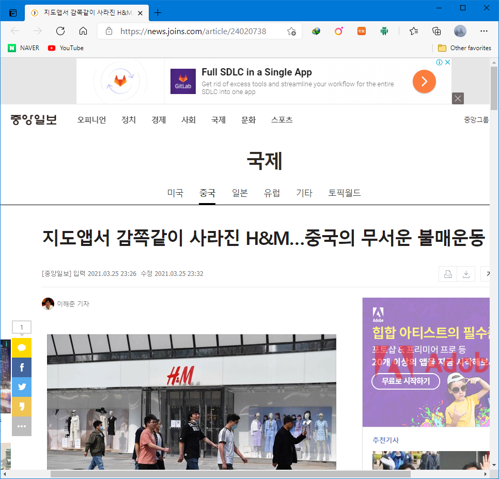
Task: Share article on Twitter
Action: 22,387
